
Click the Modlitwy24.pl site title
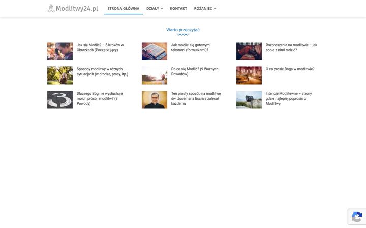pyautogui.click(x=77, y=9)
